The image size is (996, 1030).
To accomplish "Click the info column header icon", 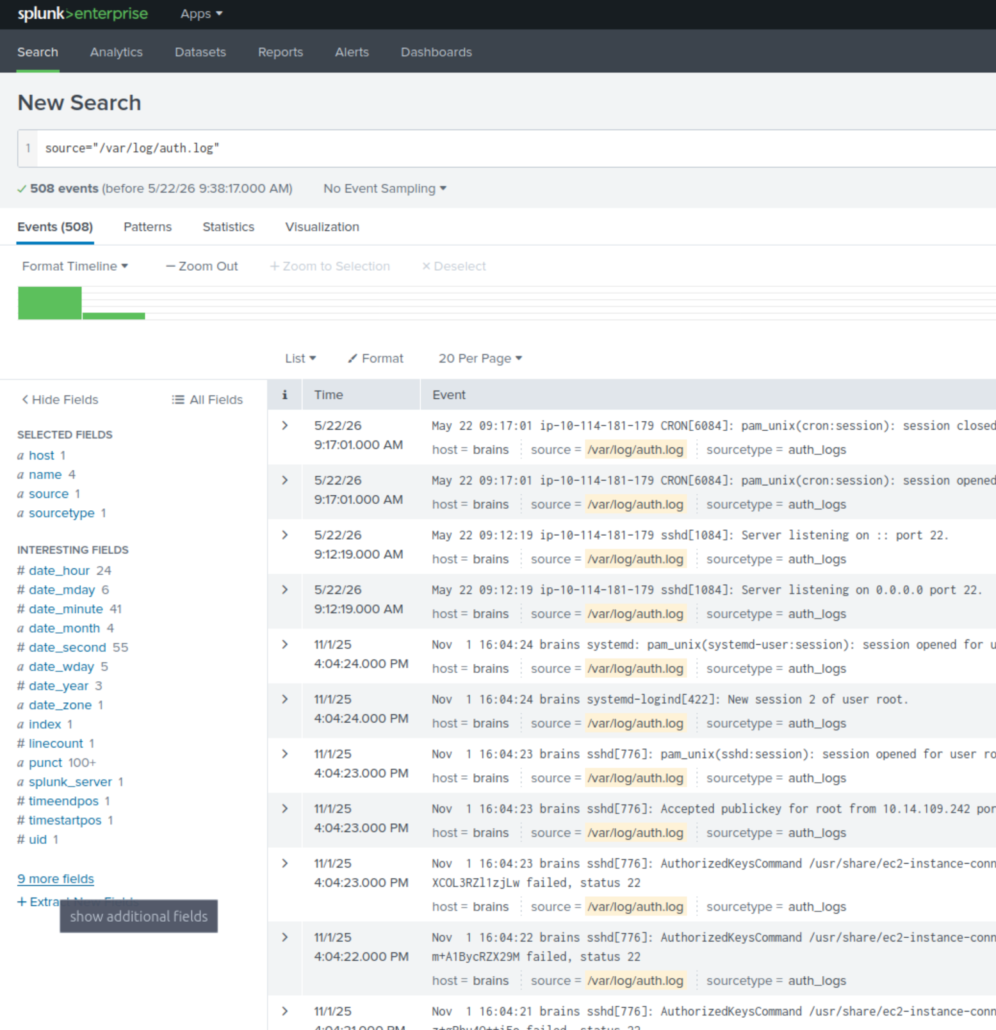I will coord(285,395).
